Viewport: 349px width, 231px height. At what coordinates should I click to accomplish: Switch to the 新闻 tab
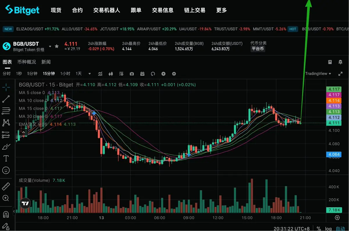[46, 62]
